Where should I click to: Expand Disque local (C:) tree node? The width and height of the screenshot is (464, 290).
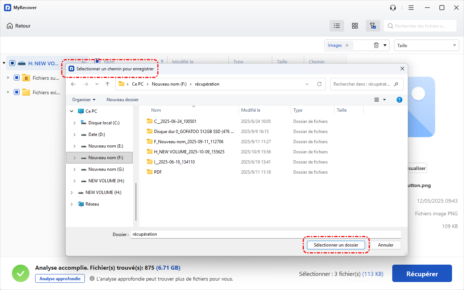[75, 123]
